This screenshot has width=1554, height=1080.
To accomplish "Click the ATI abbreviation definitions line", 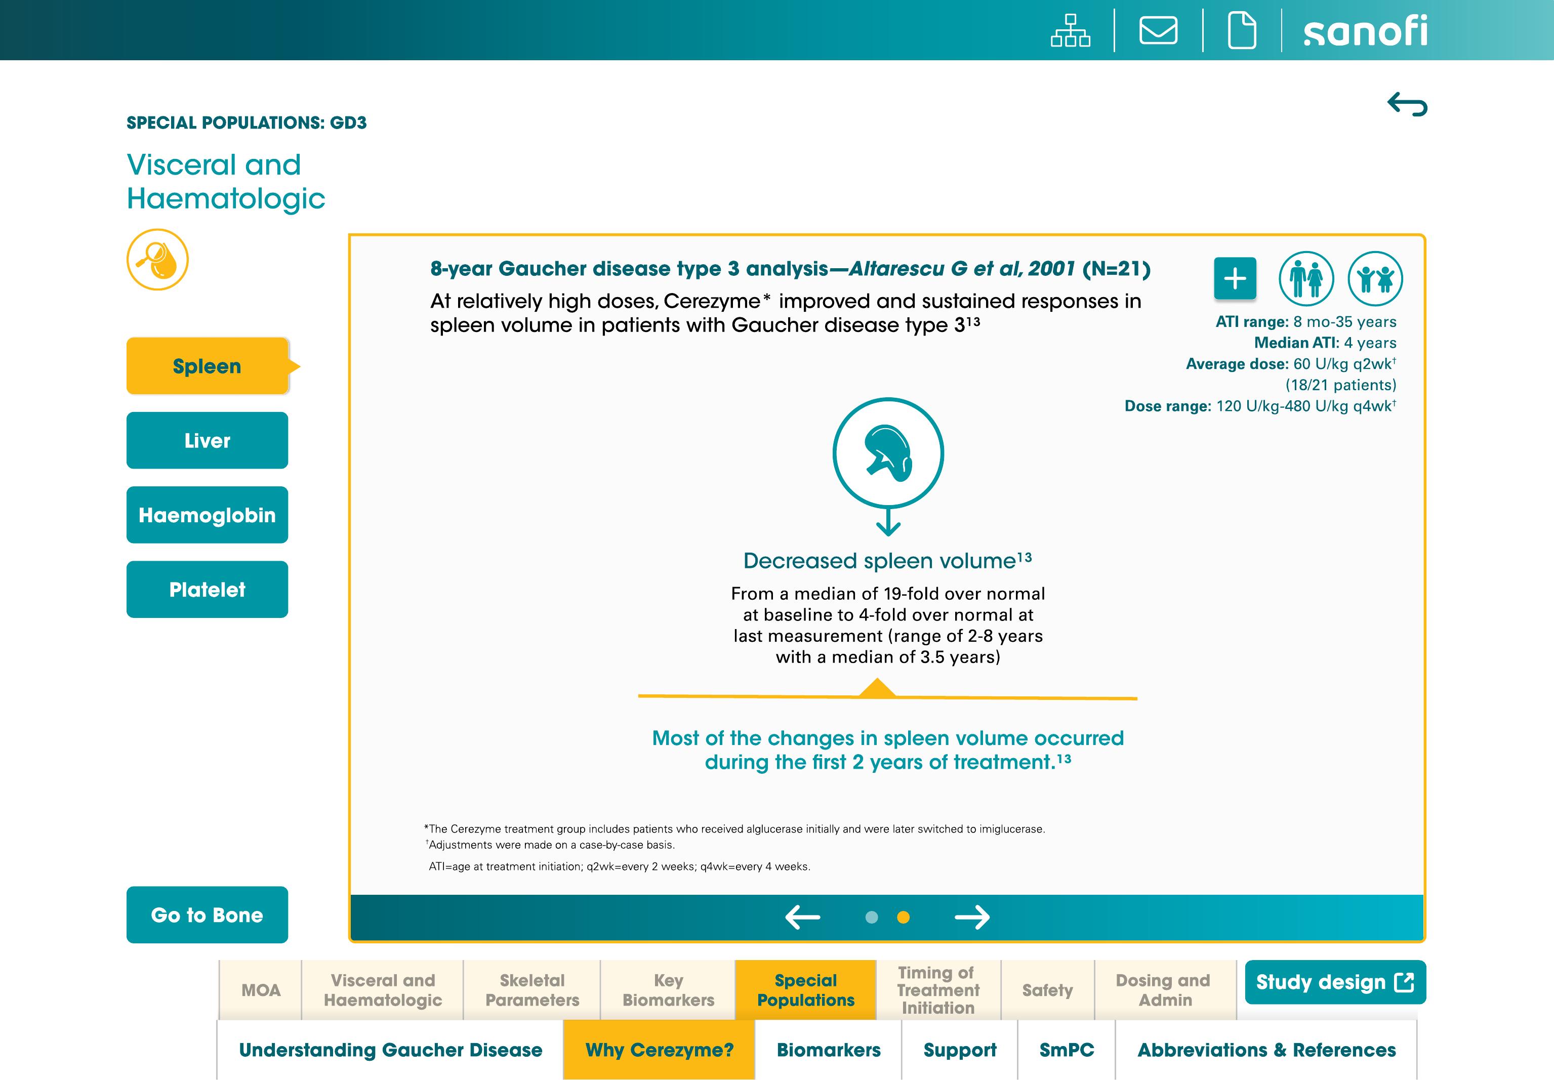I will click(x=619, y=867).
